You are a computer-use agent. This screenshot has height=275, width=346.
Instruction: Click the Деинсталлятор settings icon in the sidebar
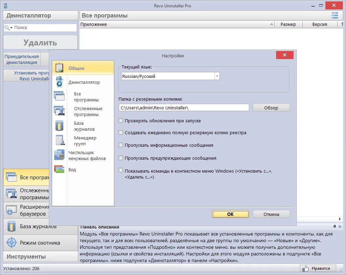(x=59, y=82)
